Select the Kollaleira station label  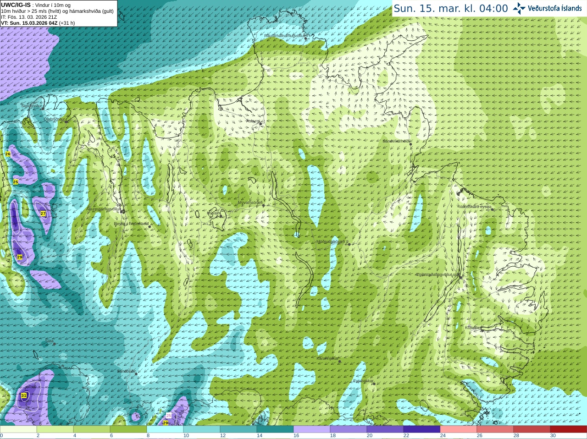[x=473, y=328]
